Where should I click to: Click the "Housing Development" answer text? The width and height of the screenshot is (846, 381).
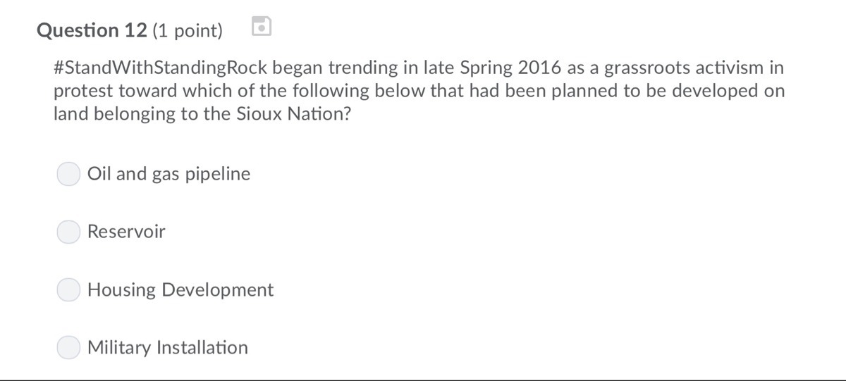180,289
